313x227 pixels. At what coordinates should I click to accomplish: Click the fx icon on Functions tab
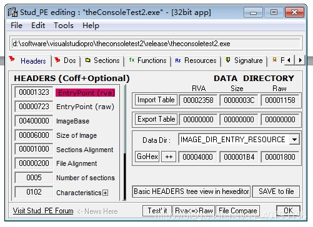click(132, 60)
